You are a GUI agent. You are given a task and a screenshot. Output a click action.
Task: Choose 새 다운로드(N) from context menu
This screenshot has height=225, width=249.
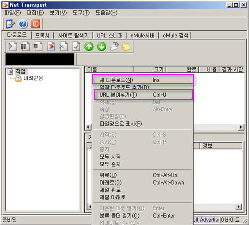point(143,80)
